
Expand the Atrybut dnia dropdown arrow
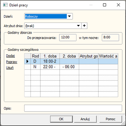click(79, 26)
